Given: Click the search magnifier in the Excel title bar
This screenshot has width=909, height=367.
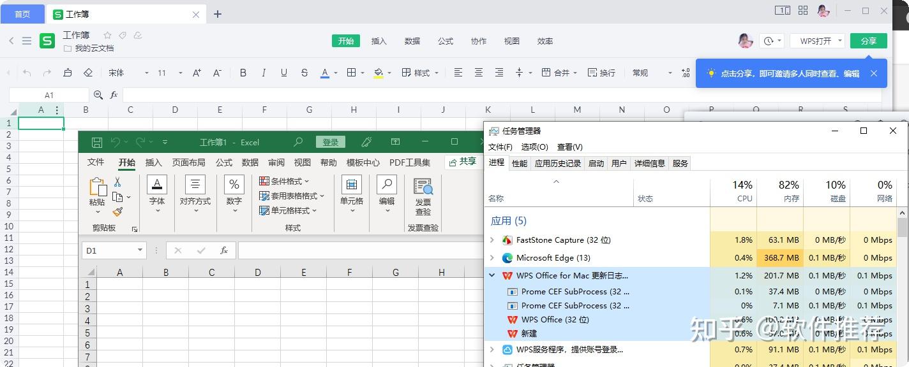Looking at the screenshot, I should tap(298, 142).
